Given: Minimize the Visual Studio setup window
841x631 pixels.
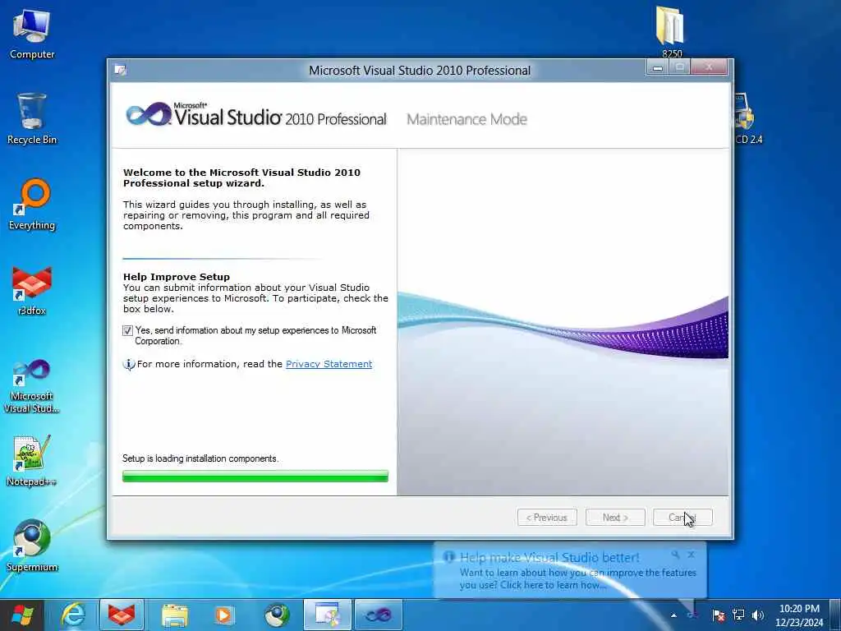Looking at the screenshot, I should point(658,67).
